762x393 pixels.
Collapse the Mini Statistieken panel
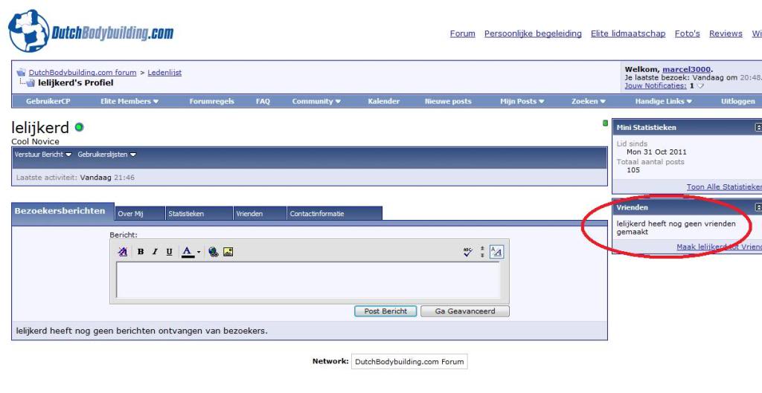point(758,128)
